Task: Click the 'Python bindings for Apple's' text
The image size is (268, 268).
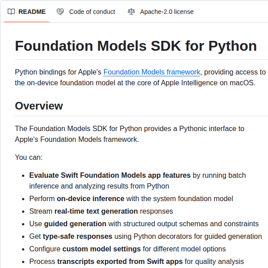Action: click(58, 72)
